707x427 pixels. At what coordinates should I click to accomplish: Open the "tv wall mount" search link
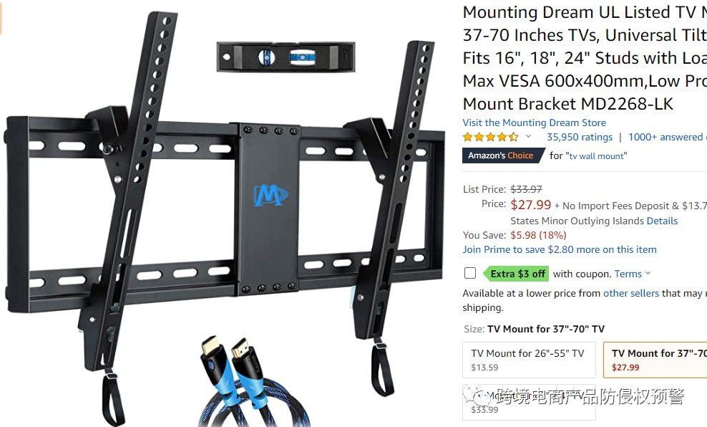[x=596, y=156]
